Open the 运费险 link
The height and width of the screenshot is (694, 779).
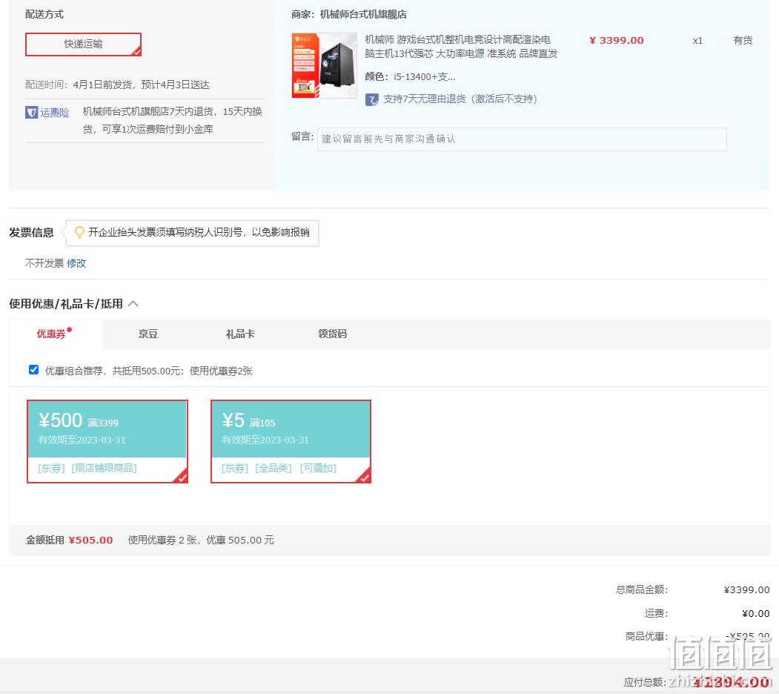[x=55, y=113]
